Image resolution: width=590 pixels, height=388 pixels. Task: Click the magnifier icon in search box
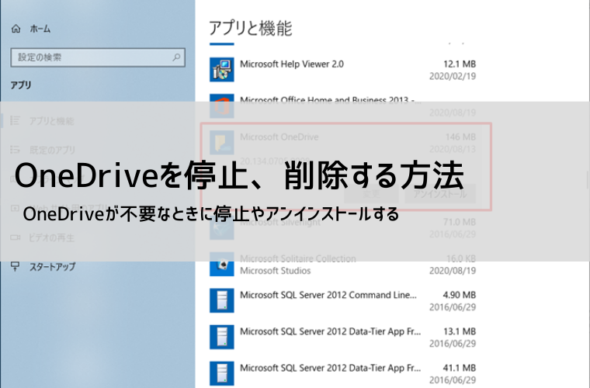click(x=176, y=57)
